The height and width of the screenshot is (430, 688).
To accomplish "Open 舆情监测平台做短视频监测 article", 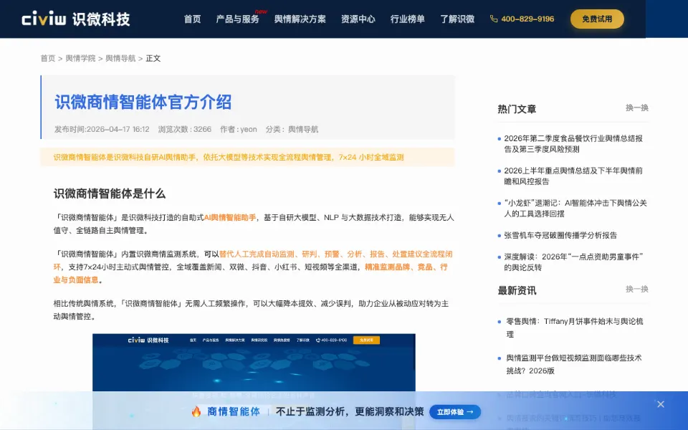I will pyautogui.click(x=574, y=364).
